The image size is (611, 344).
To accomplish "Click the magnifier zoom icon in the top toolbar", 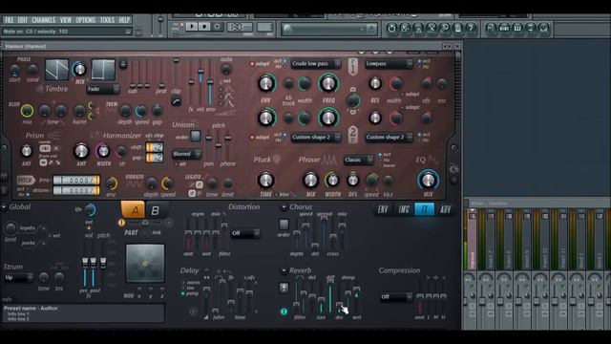I will pos(444,28).
